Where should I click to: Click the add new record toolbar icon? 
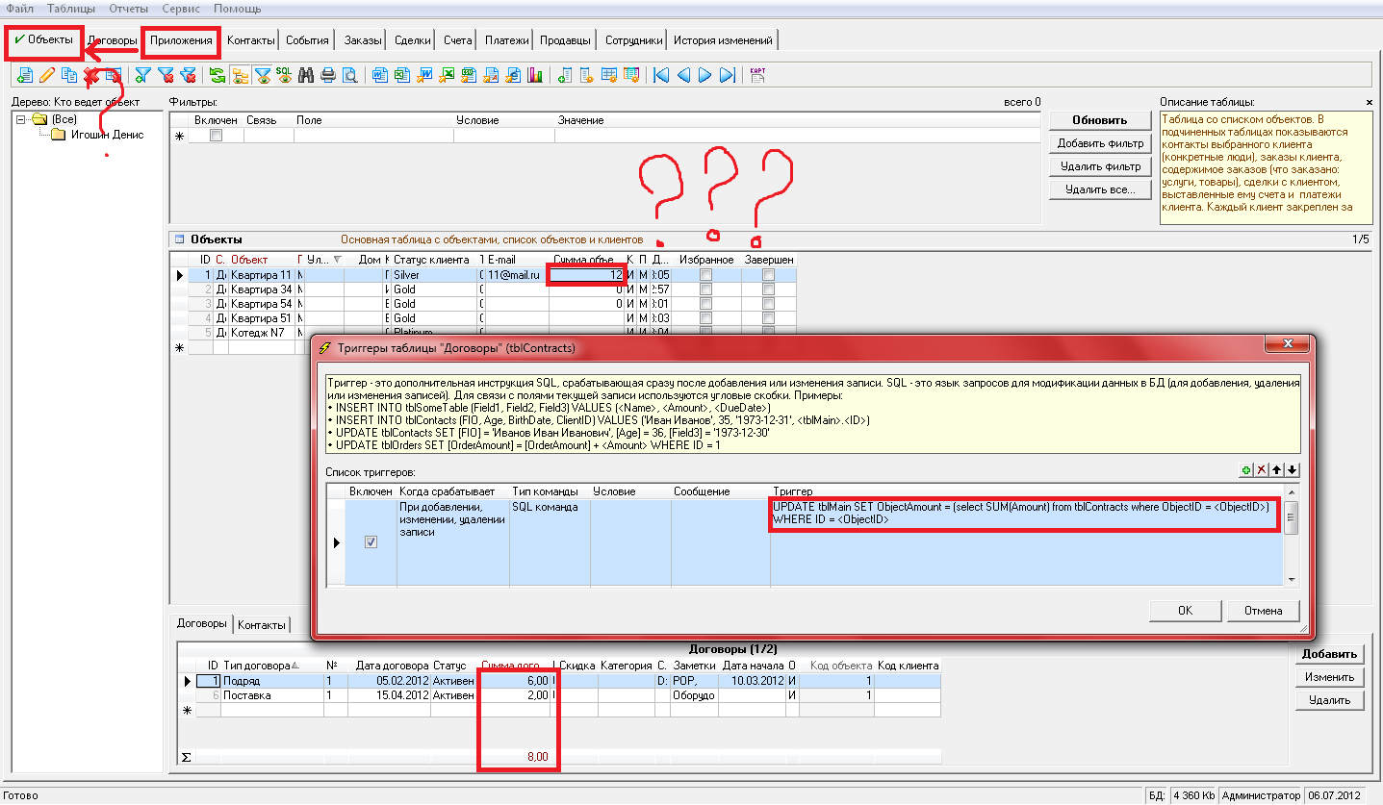click(x=24, y=75)
